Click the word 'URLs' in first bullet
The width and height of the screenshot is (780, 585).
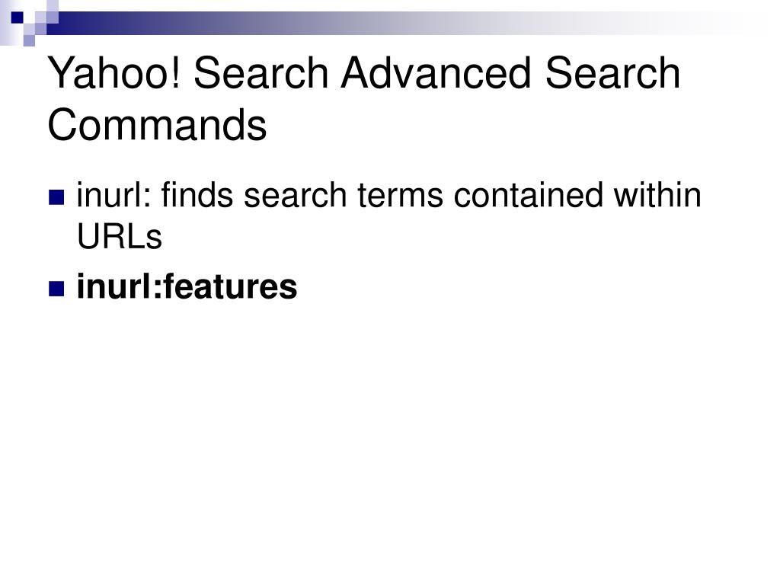(x=120, y=236)
